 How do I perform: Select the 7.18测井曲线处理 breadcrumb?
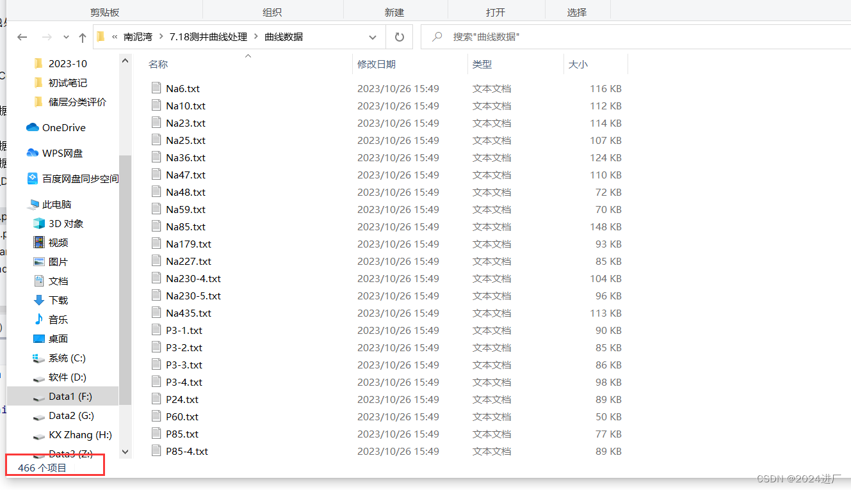click(208, 37)
